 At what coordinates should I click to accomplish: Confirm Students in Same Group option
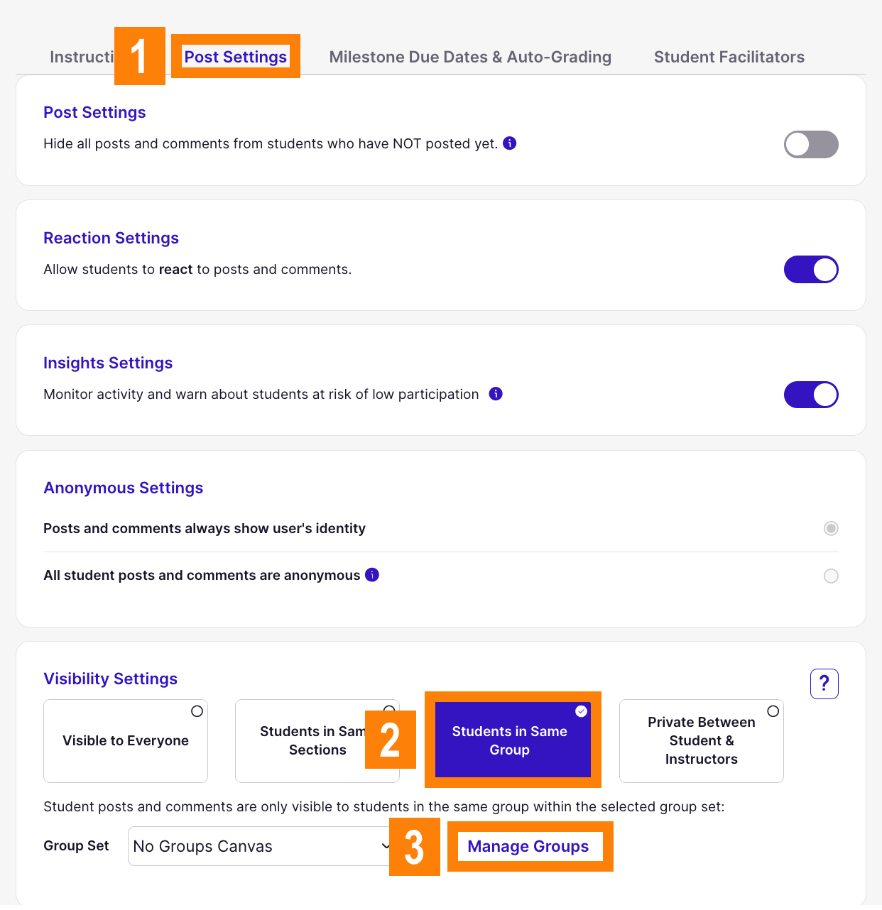coord(510,740)
